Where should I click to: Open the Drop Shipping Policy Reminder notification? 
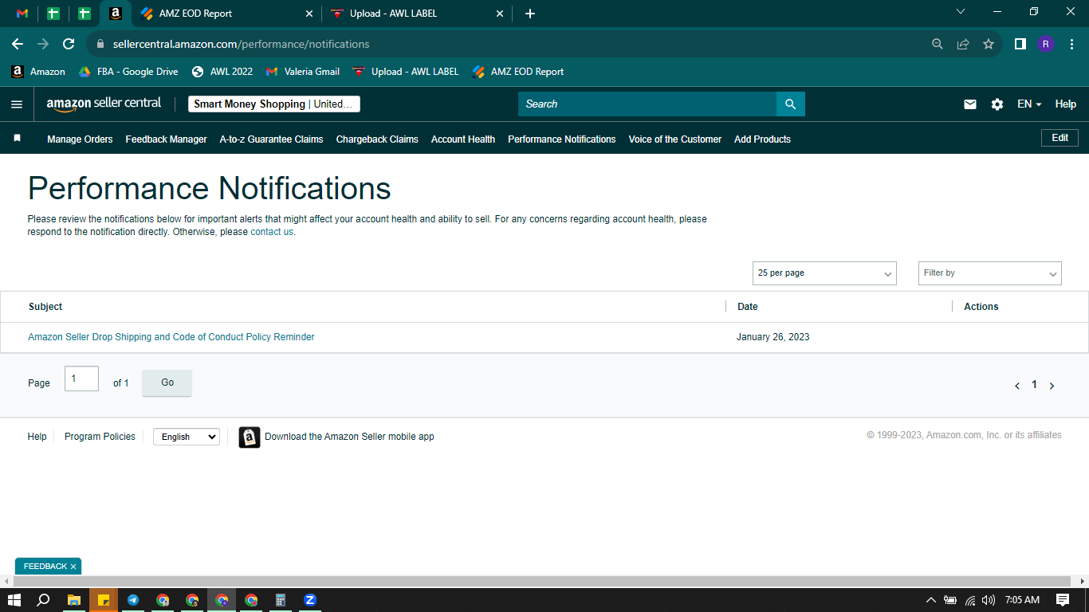pos(171,337)
